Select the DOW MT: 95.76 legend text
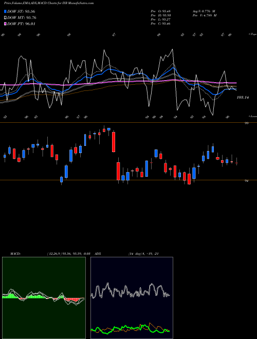The image size is (257, 339). (22, 18)
